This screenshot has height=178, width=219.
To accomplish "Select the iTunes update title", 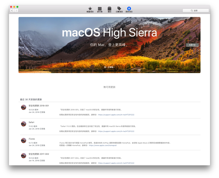I will coord(32,139).
